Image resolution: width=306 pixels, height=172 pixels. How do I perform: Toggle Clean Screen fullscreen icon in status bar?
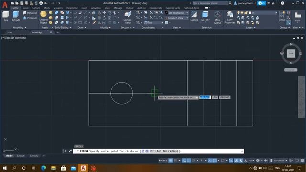pos(297,161)
